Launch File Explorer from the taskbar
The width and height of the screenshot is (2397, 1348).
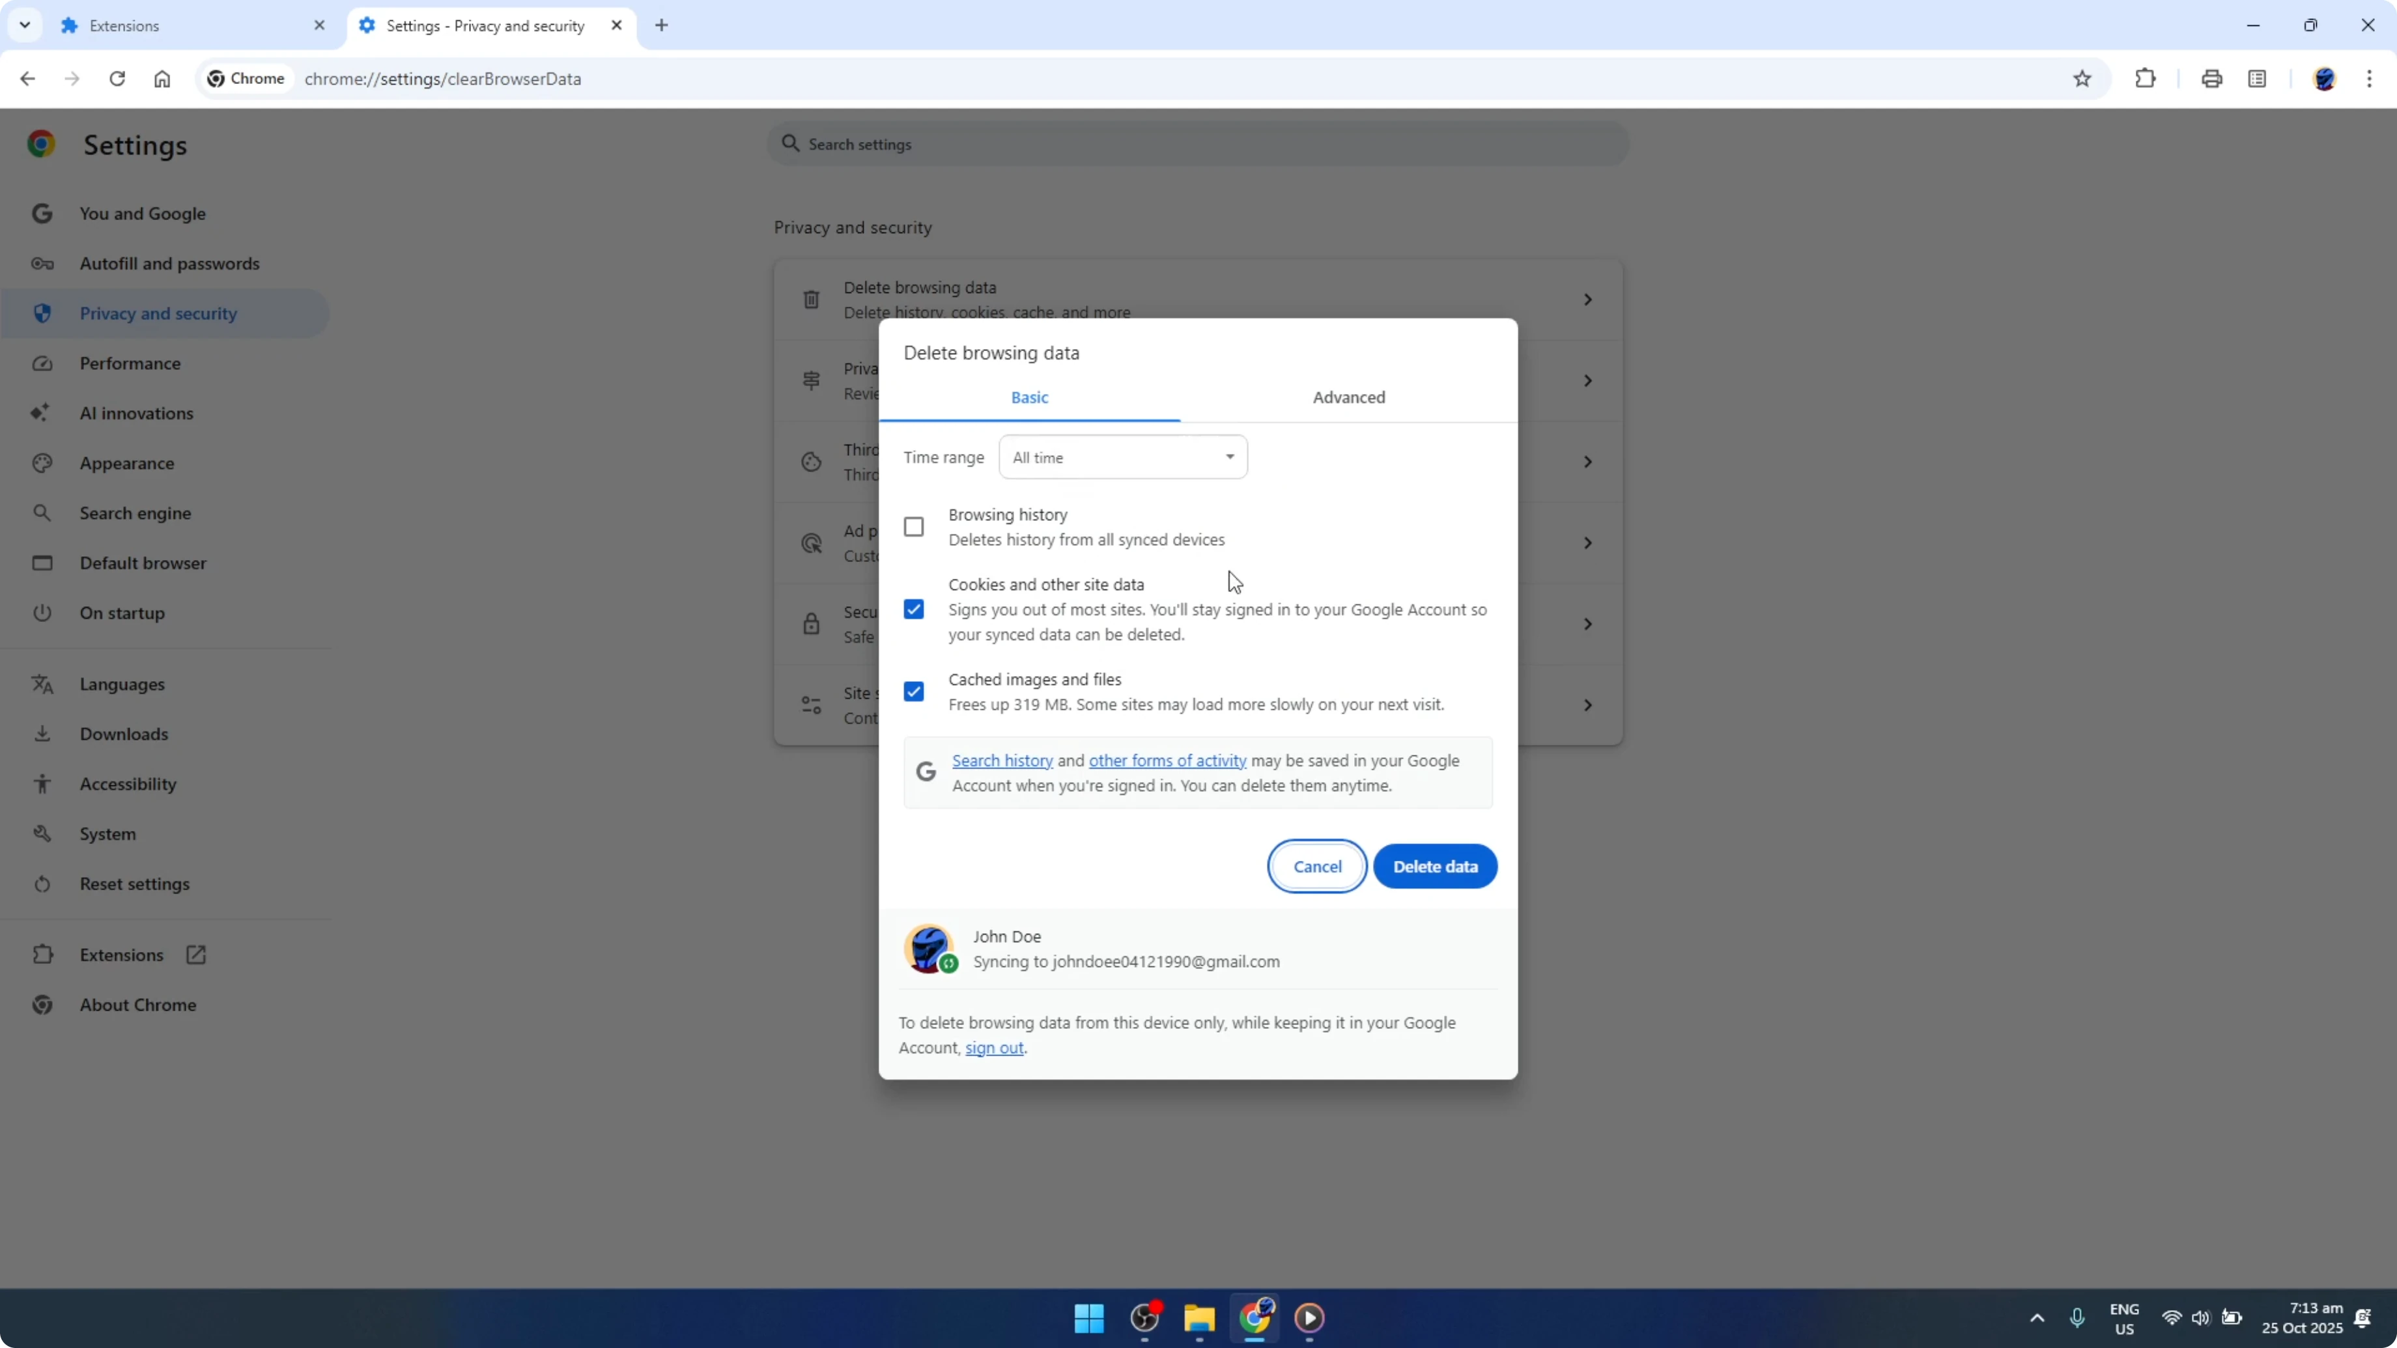tap(1198, 1319)
